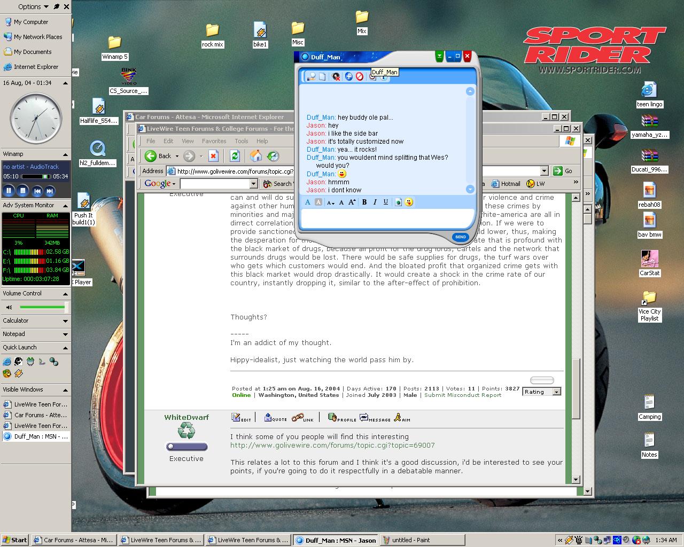The height and width of the screenshot is (547, 684).
Task: Click the invite contact icon in MSN chat
Action: (312, 76)
